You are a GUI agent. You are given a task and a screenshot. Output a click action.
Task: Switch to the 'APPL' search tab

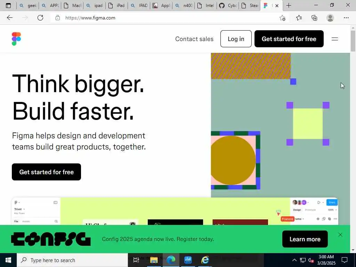[50, 6]
